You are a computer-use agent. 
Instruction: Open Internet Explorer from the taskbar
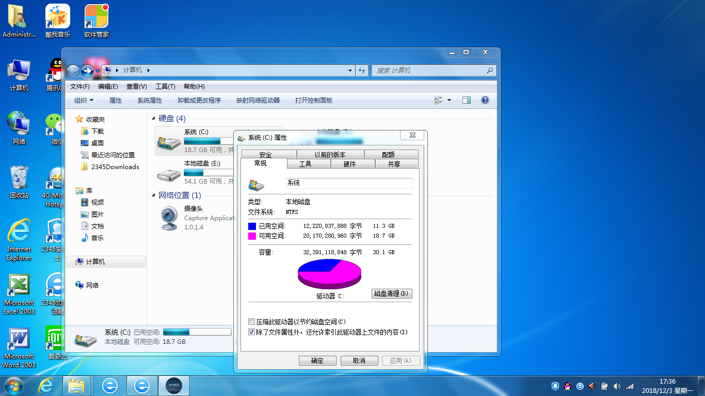click(46, 385)
